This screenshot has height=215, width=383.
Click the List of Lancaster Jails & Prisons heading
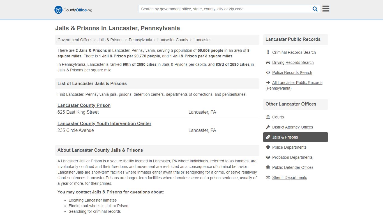(x=92, y=83)
